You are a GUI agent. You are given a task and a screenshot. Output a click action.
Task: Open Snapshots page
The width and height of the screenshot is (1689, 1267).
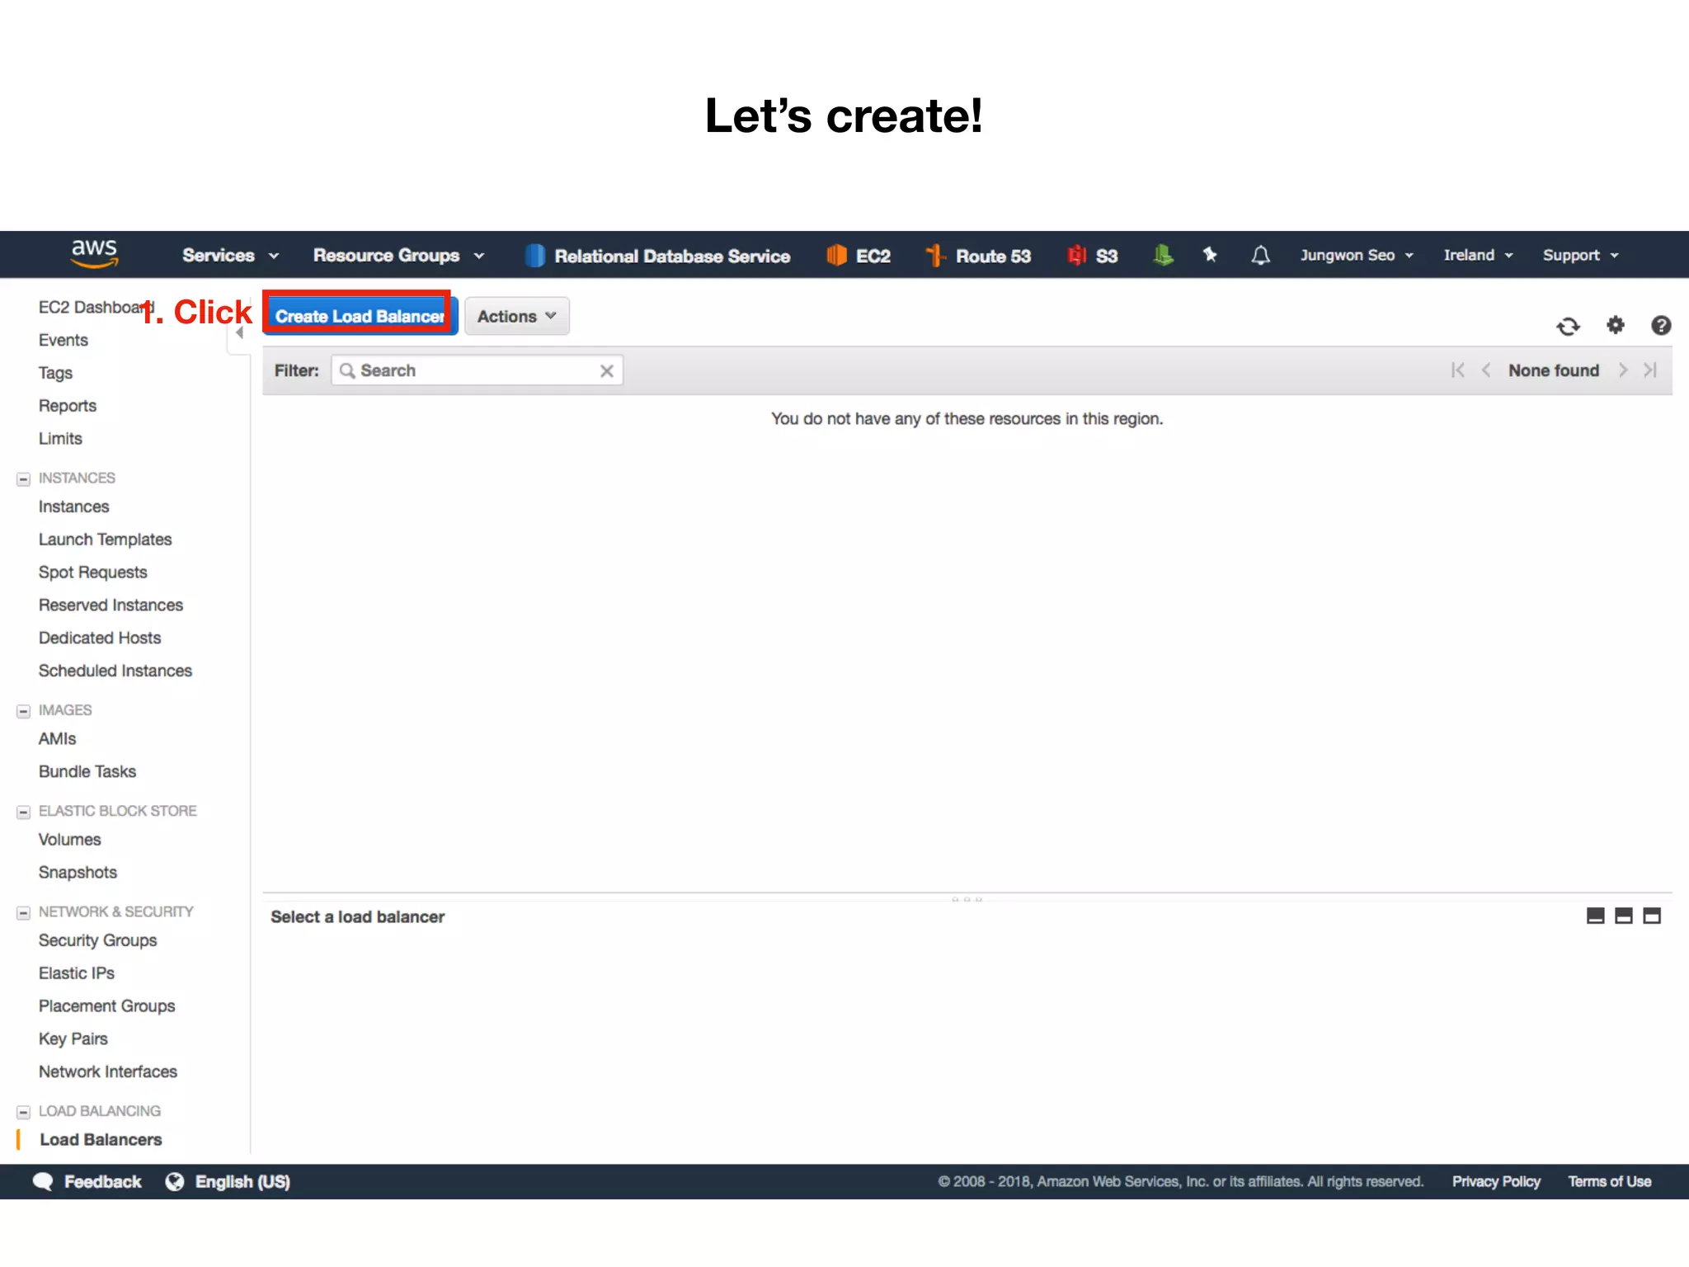78,873
